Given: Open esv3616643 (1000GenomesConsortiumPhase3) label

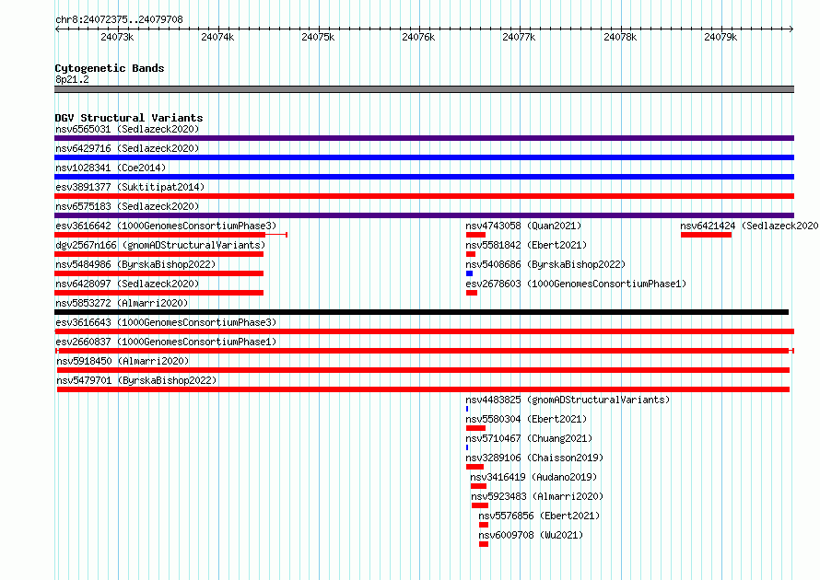Looking at the screenshot, I should [166, 322].
